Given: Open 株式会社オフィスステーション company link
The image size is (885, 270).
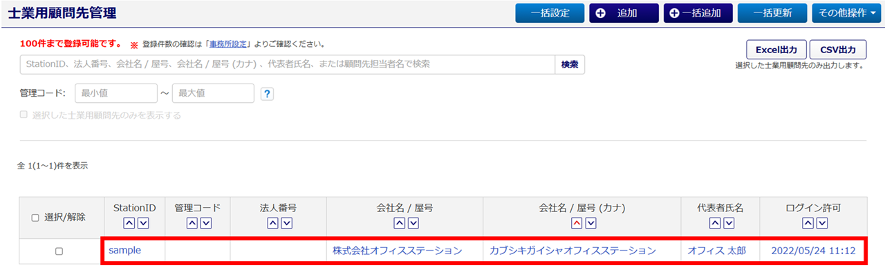Looking at the screenshot, I should coord(398,251).
